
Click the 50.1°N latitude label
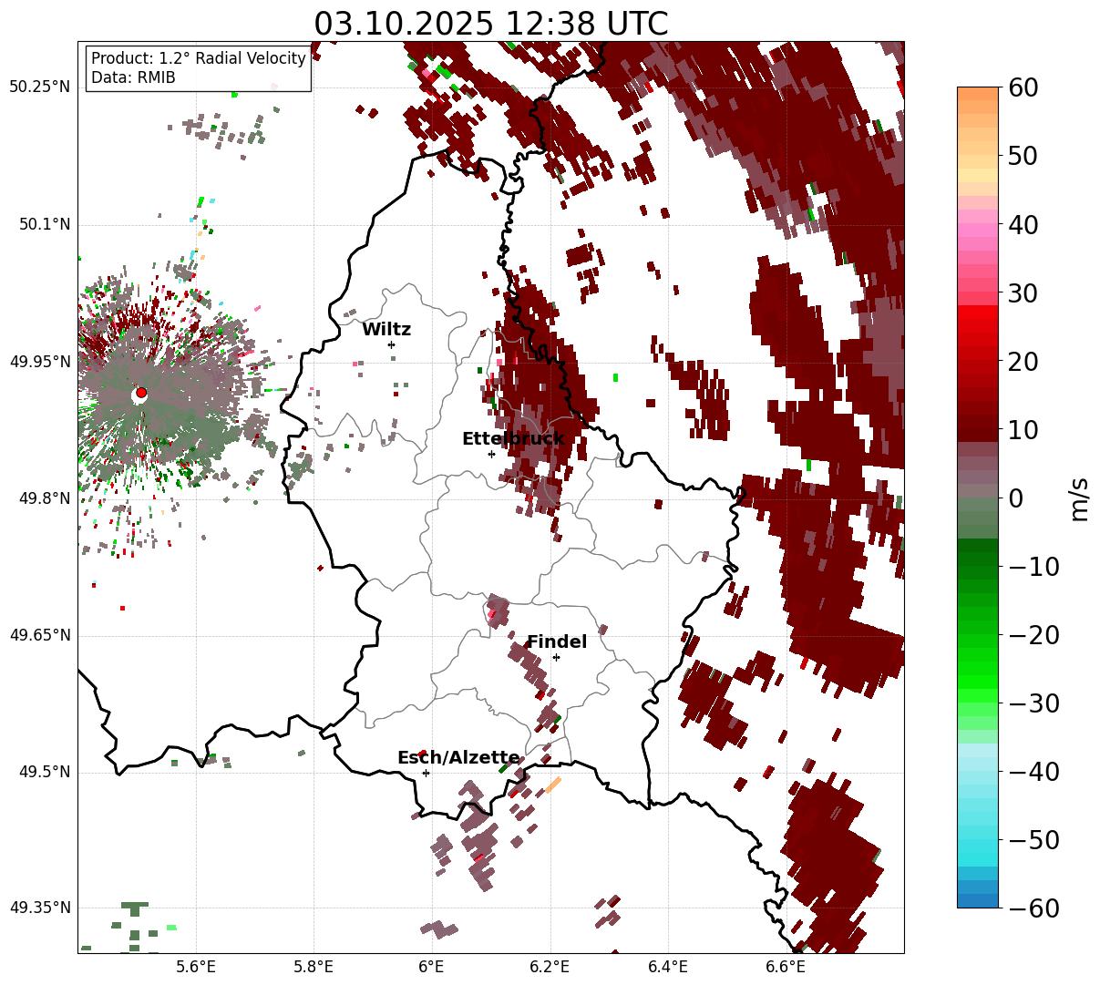click(x=45, y=224)
